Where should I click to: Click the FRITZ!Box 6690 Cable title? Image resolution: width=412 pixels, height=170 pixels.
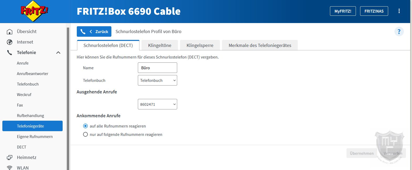[x=129, y=11]
